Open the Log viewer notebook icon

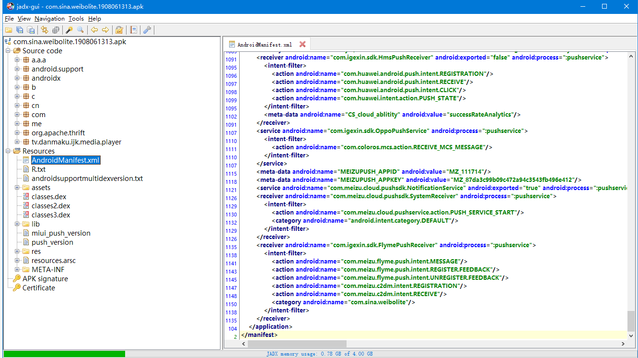(133, 30)
